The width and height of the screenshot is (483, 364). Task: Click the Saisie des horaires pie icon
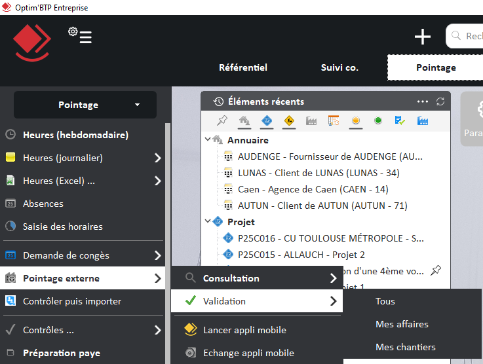pyautogui.click(x=10, y=226)
